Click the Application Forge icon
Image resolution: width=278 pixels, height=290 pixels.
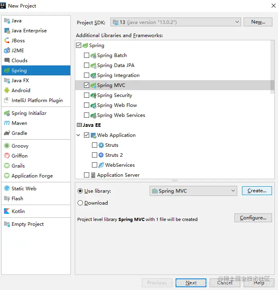[x=7, y=176]
